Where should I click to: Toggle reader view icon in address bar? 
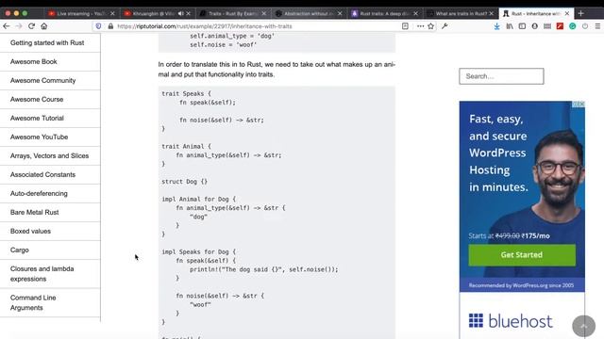pos(405,26)
